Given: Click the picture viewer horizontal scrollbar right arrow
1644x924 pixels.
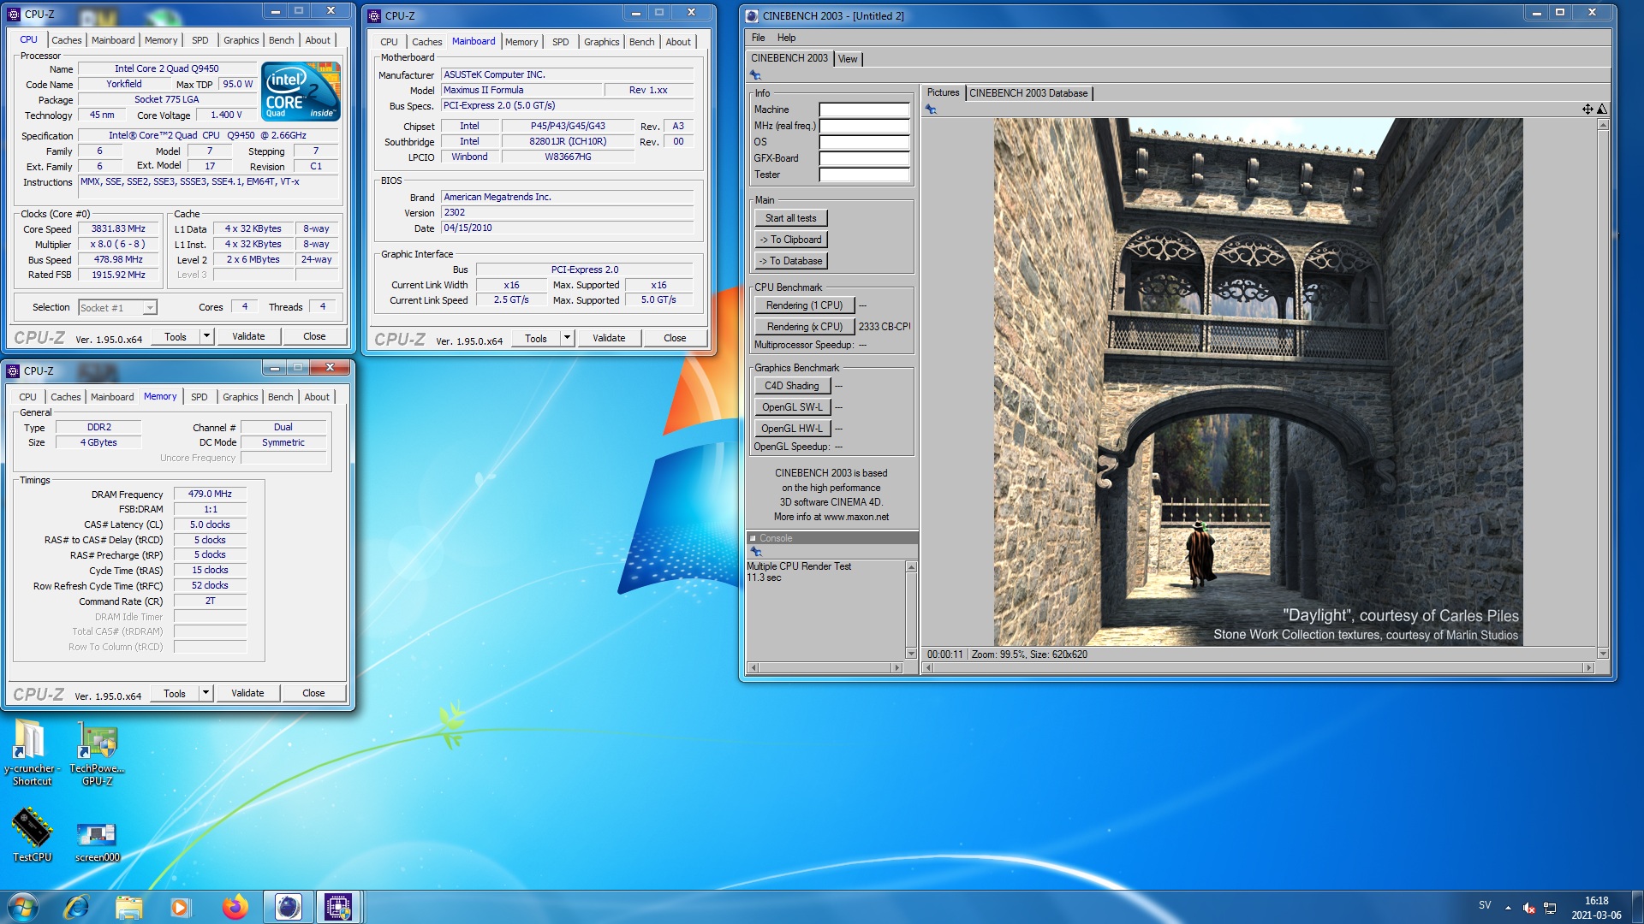Looking at the screenshot, I should pyautogui.click(x=1589, y=667).
